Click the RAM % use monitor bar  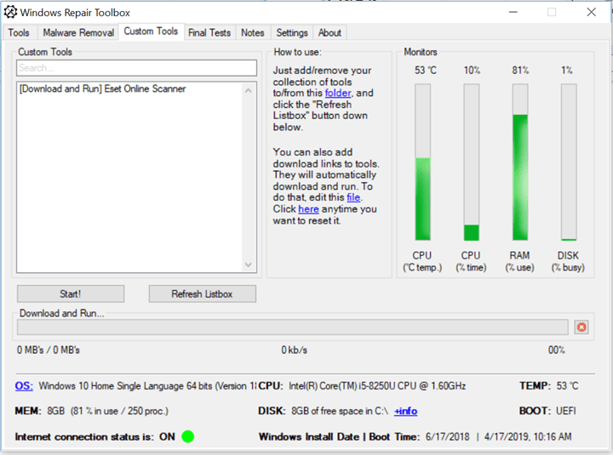520,162
